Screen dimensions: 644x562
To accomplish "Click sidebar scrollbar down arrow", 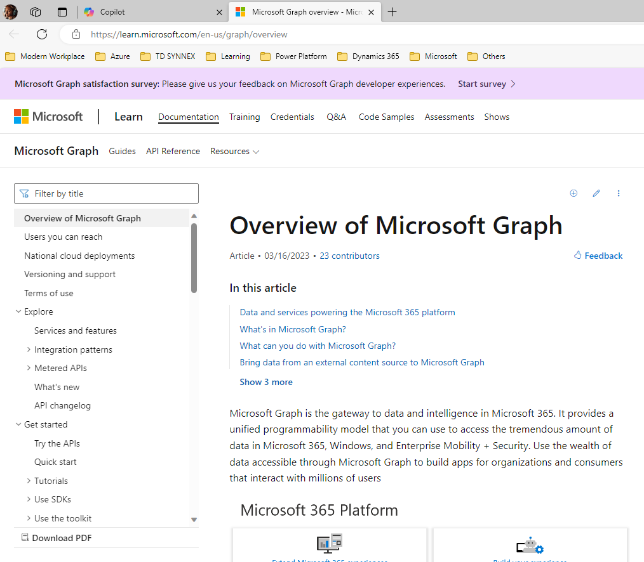I will 194,520.
